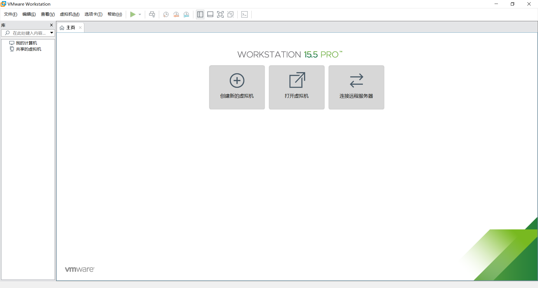Screen dimensions: 538x288
Task: Open the 查看(V) menu
Action: click(48, 14)
